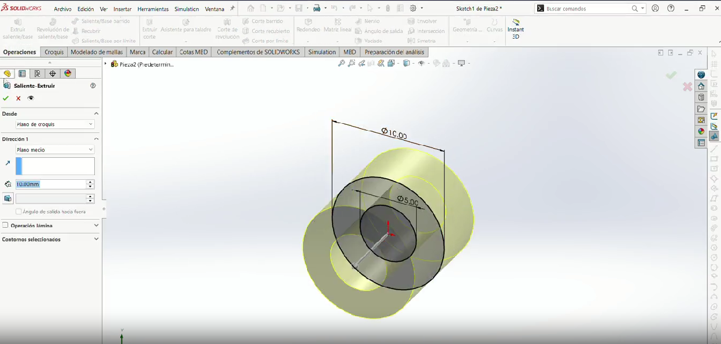Open the SOLIDWORKS help icon

tap(671, 9)
